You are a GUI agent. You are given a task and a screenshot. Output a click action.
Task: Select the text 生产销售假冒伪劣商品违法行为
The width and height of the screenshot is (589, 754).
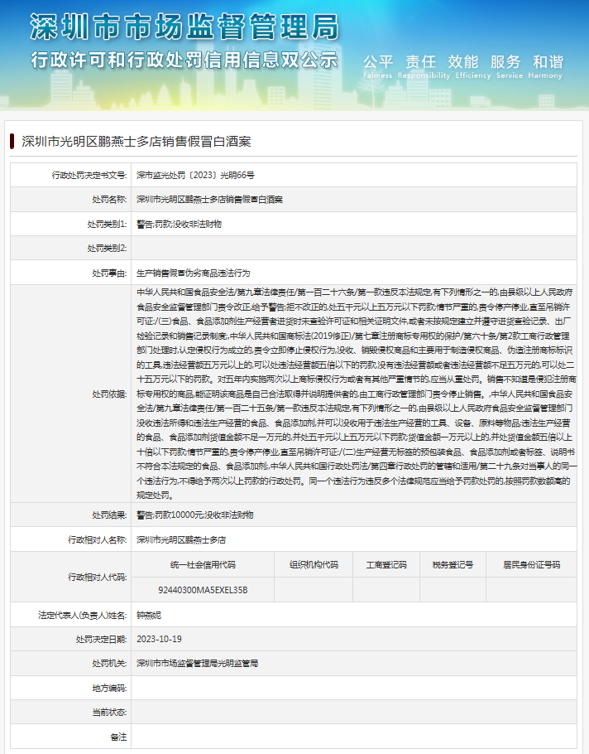pyautogui.click(x=193, y=273)
